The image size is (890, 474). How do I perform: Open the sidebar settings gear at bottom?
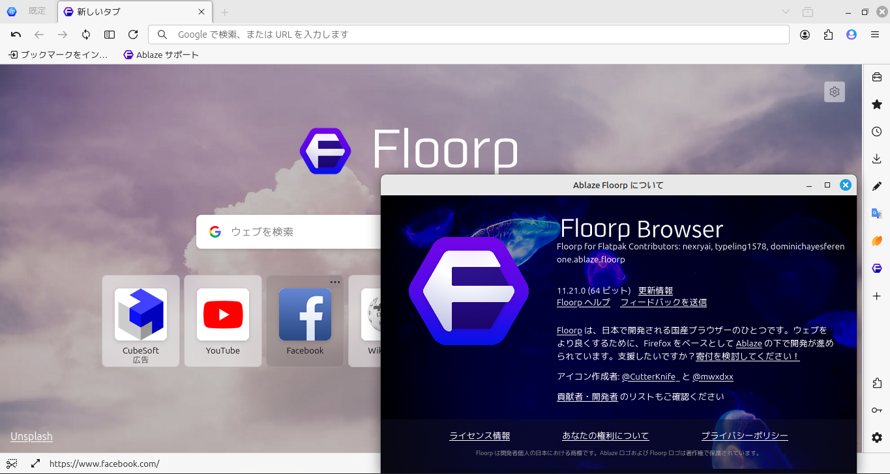[x=877, y=438]
